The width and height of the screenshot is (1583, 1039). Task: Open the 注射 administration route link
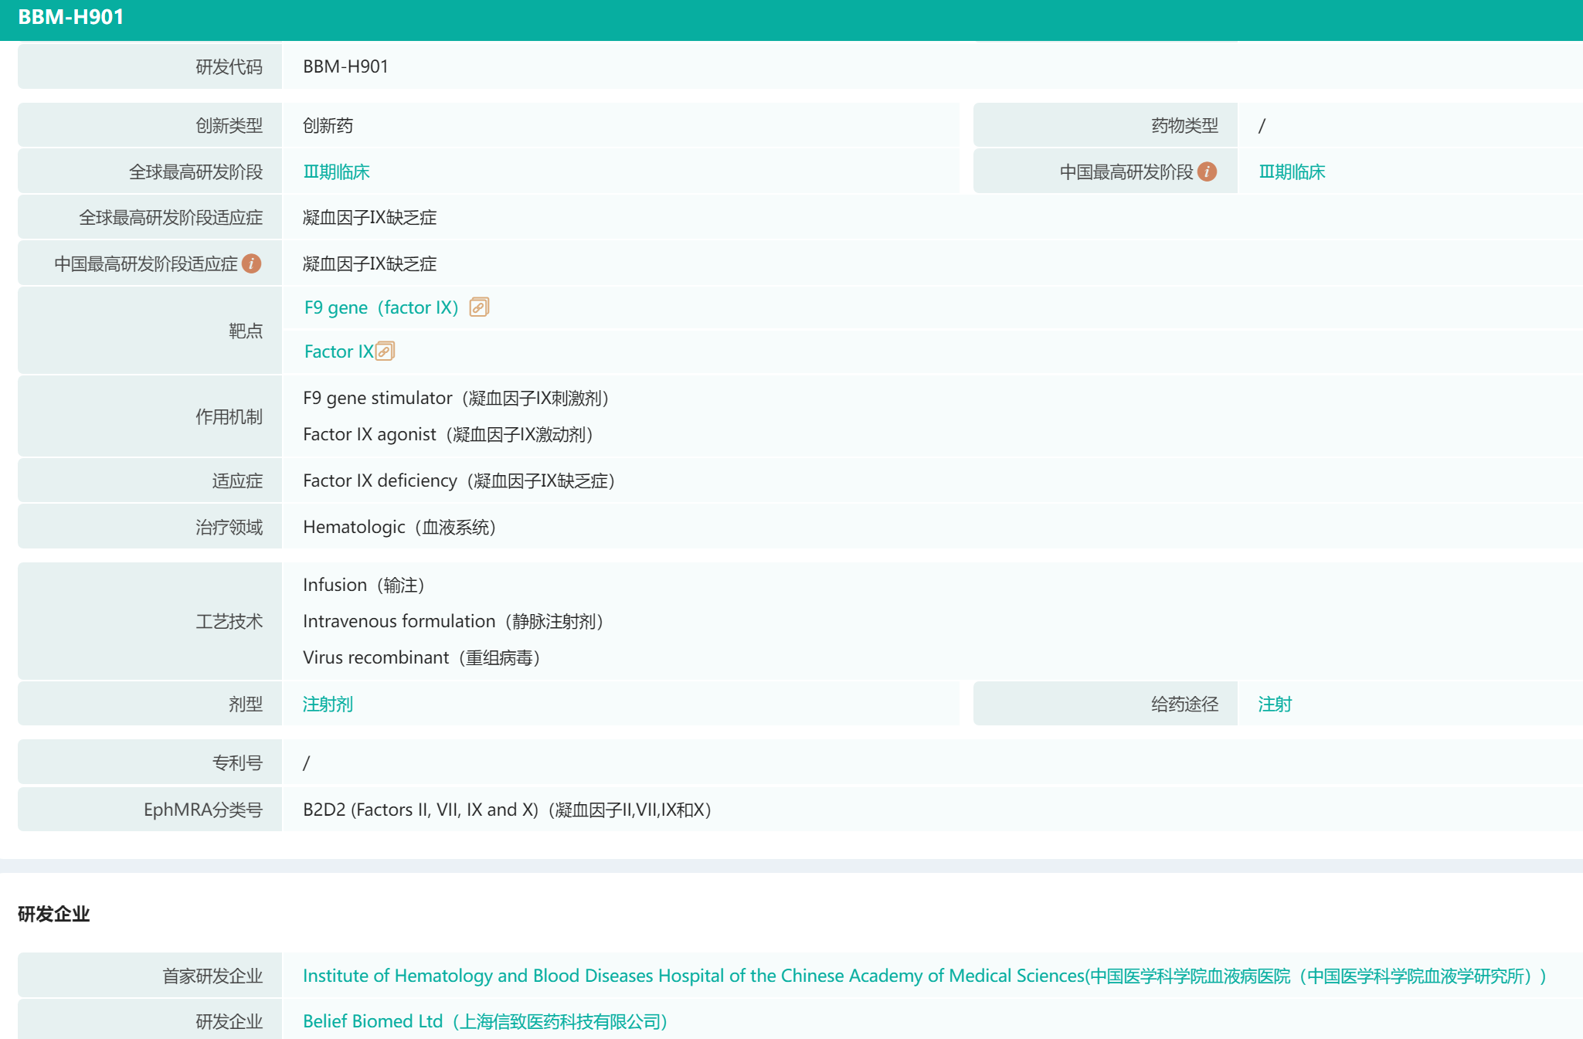pos(1275,704)
